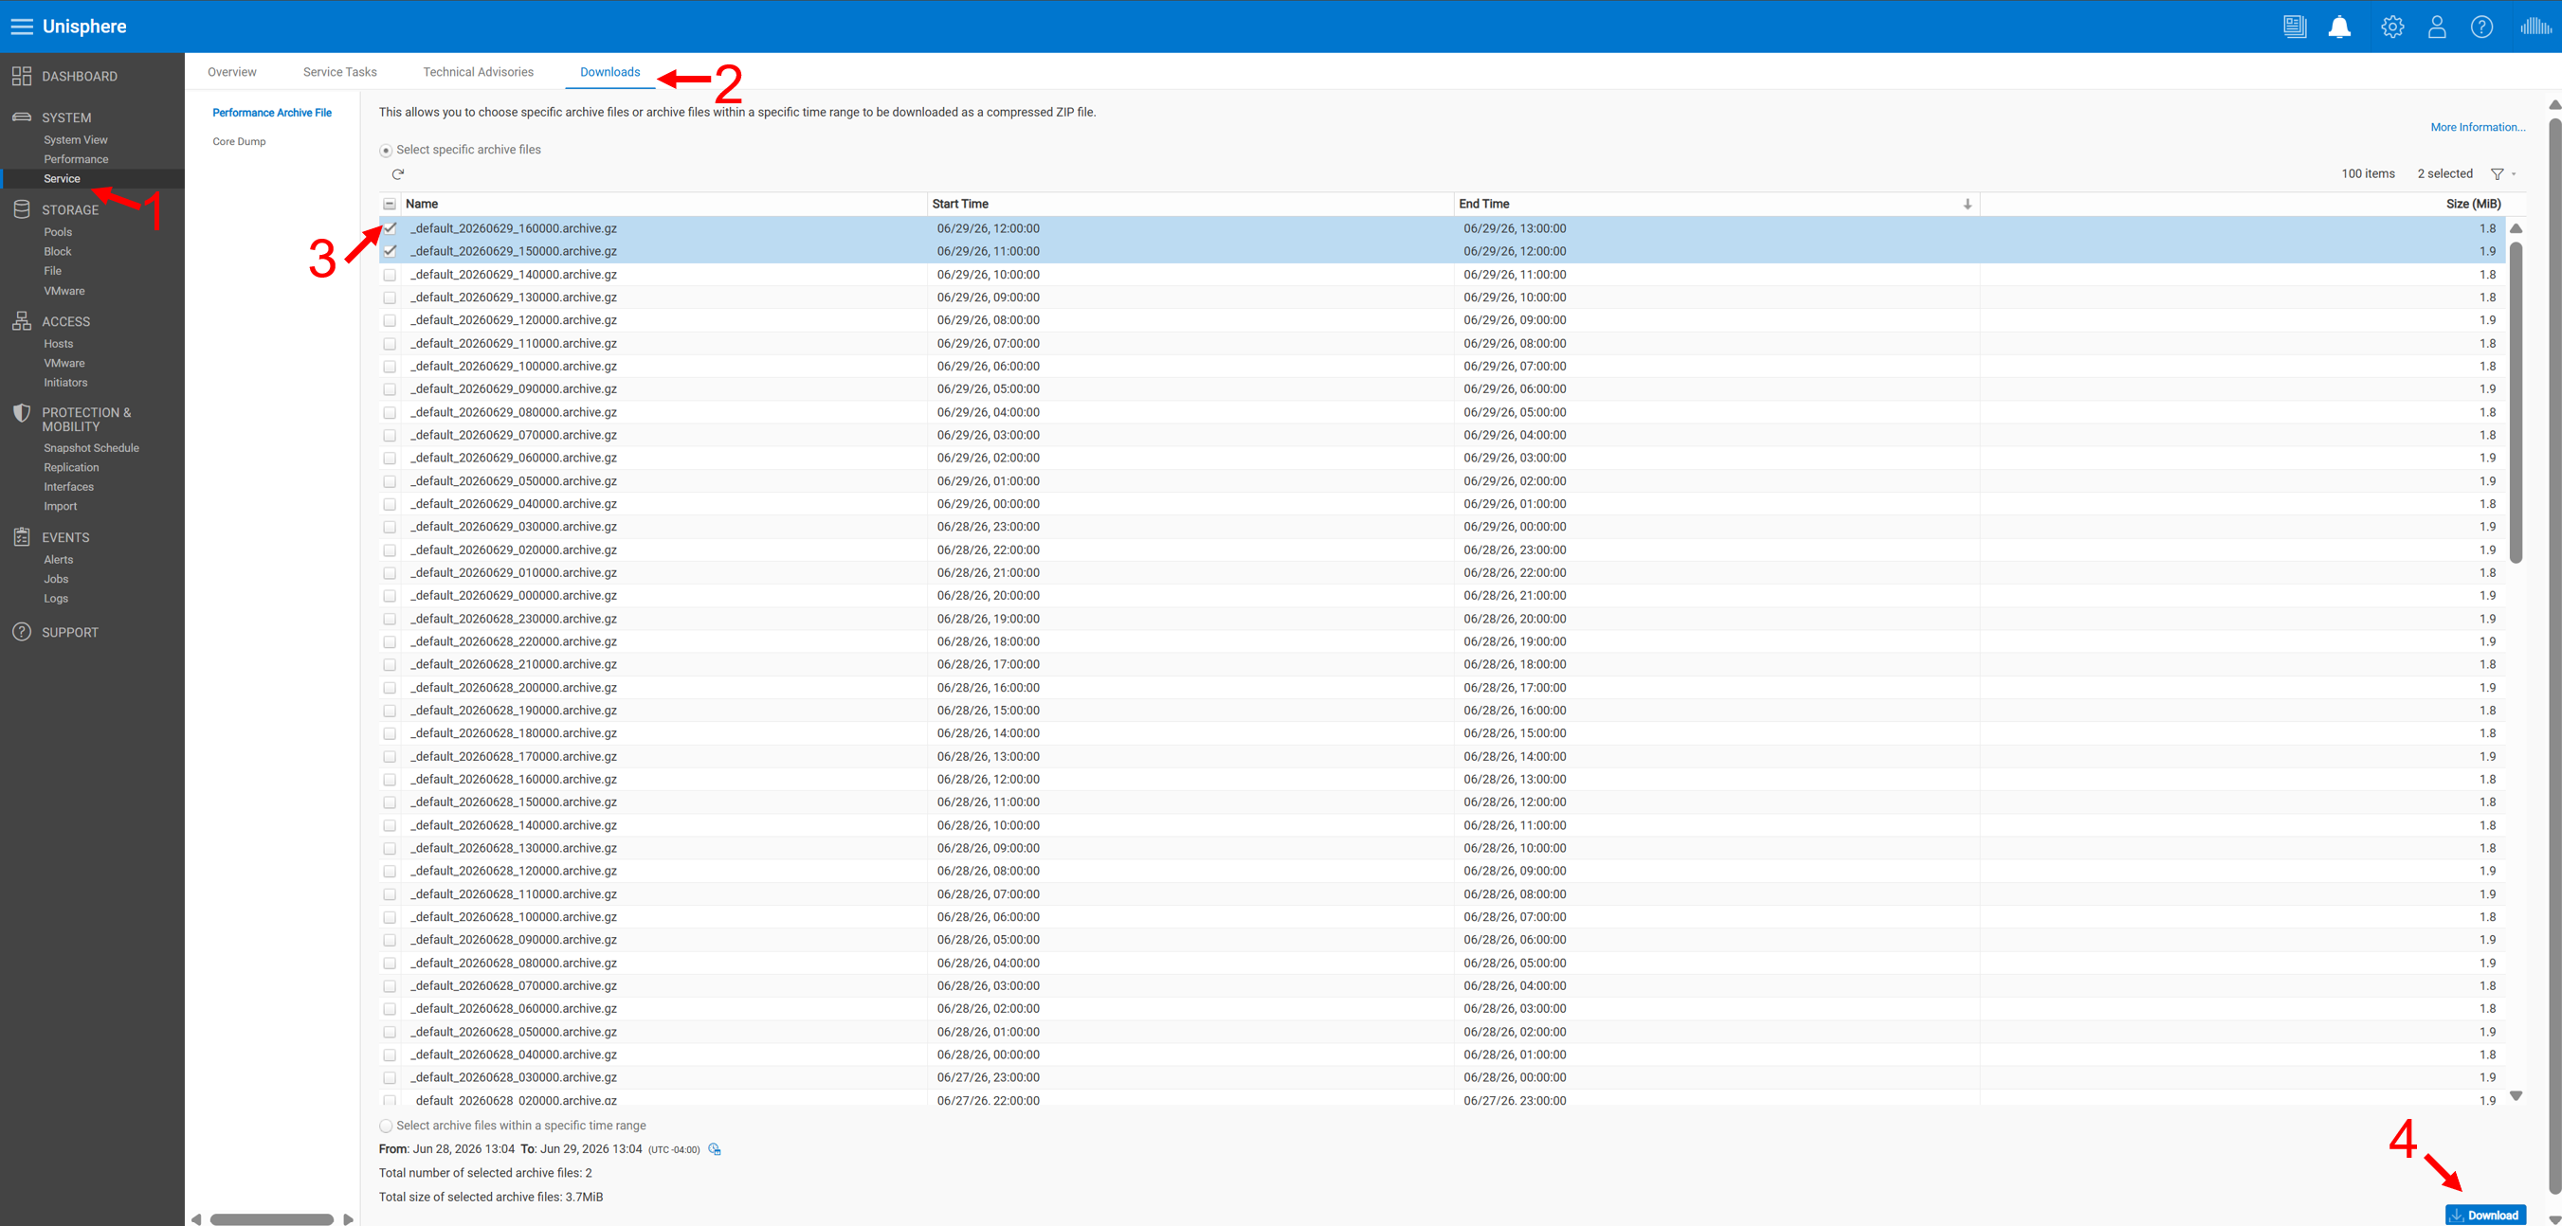Click the Storage database icon
2562x1226 pixels.
tap(22, 208)
